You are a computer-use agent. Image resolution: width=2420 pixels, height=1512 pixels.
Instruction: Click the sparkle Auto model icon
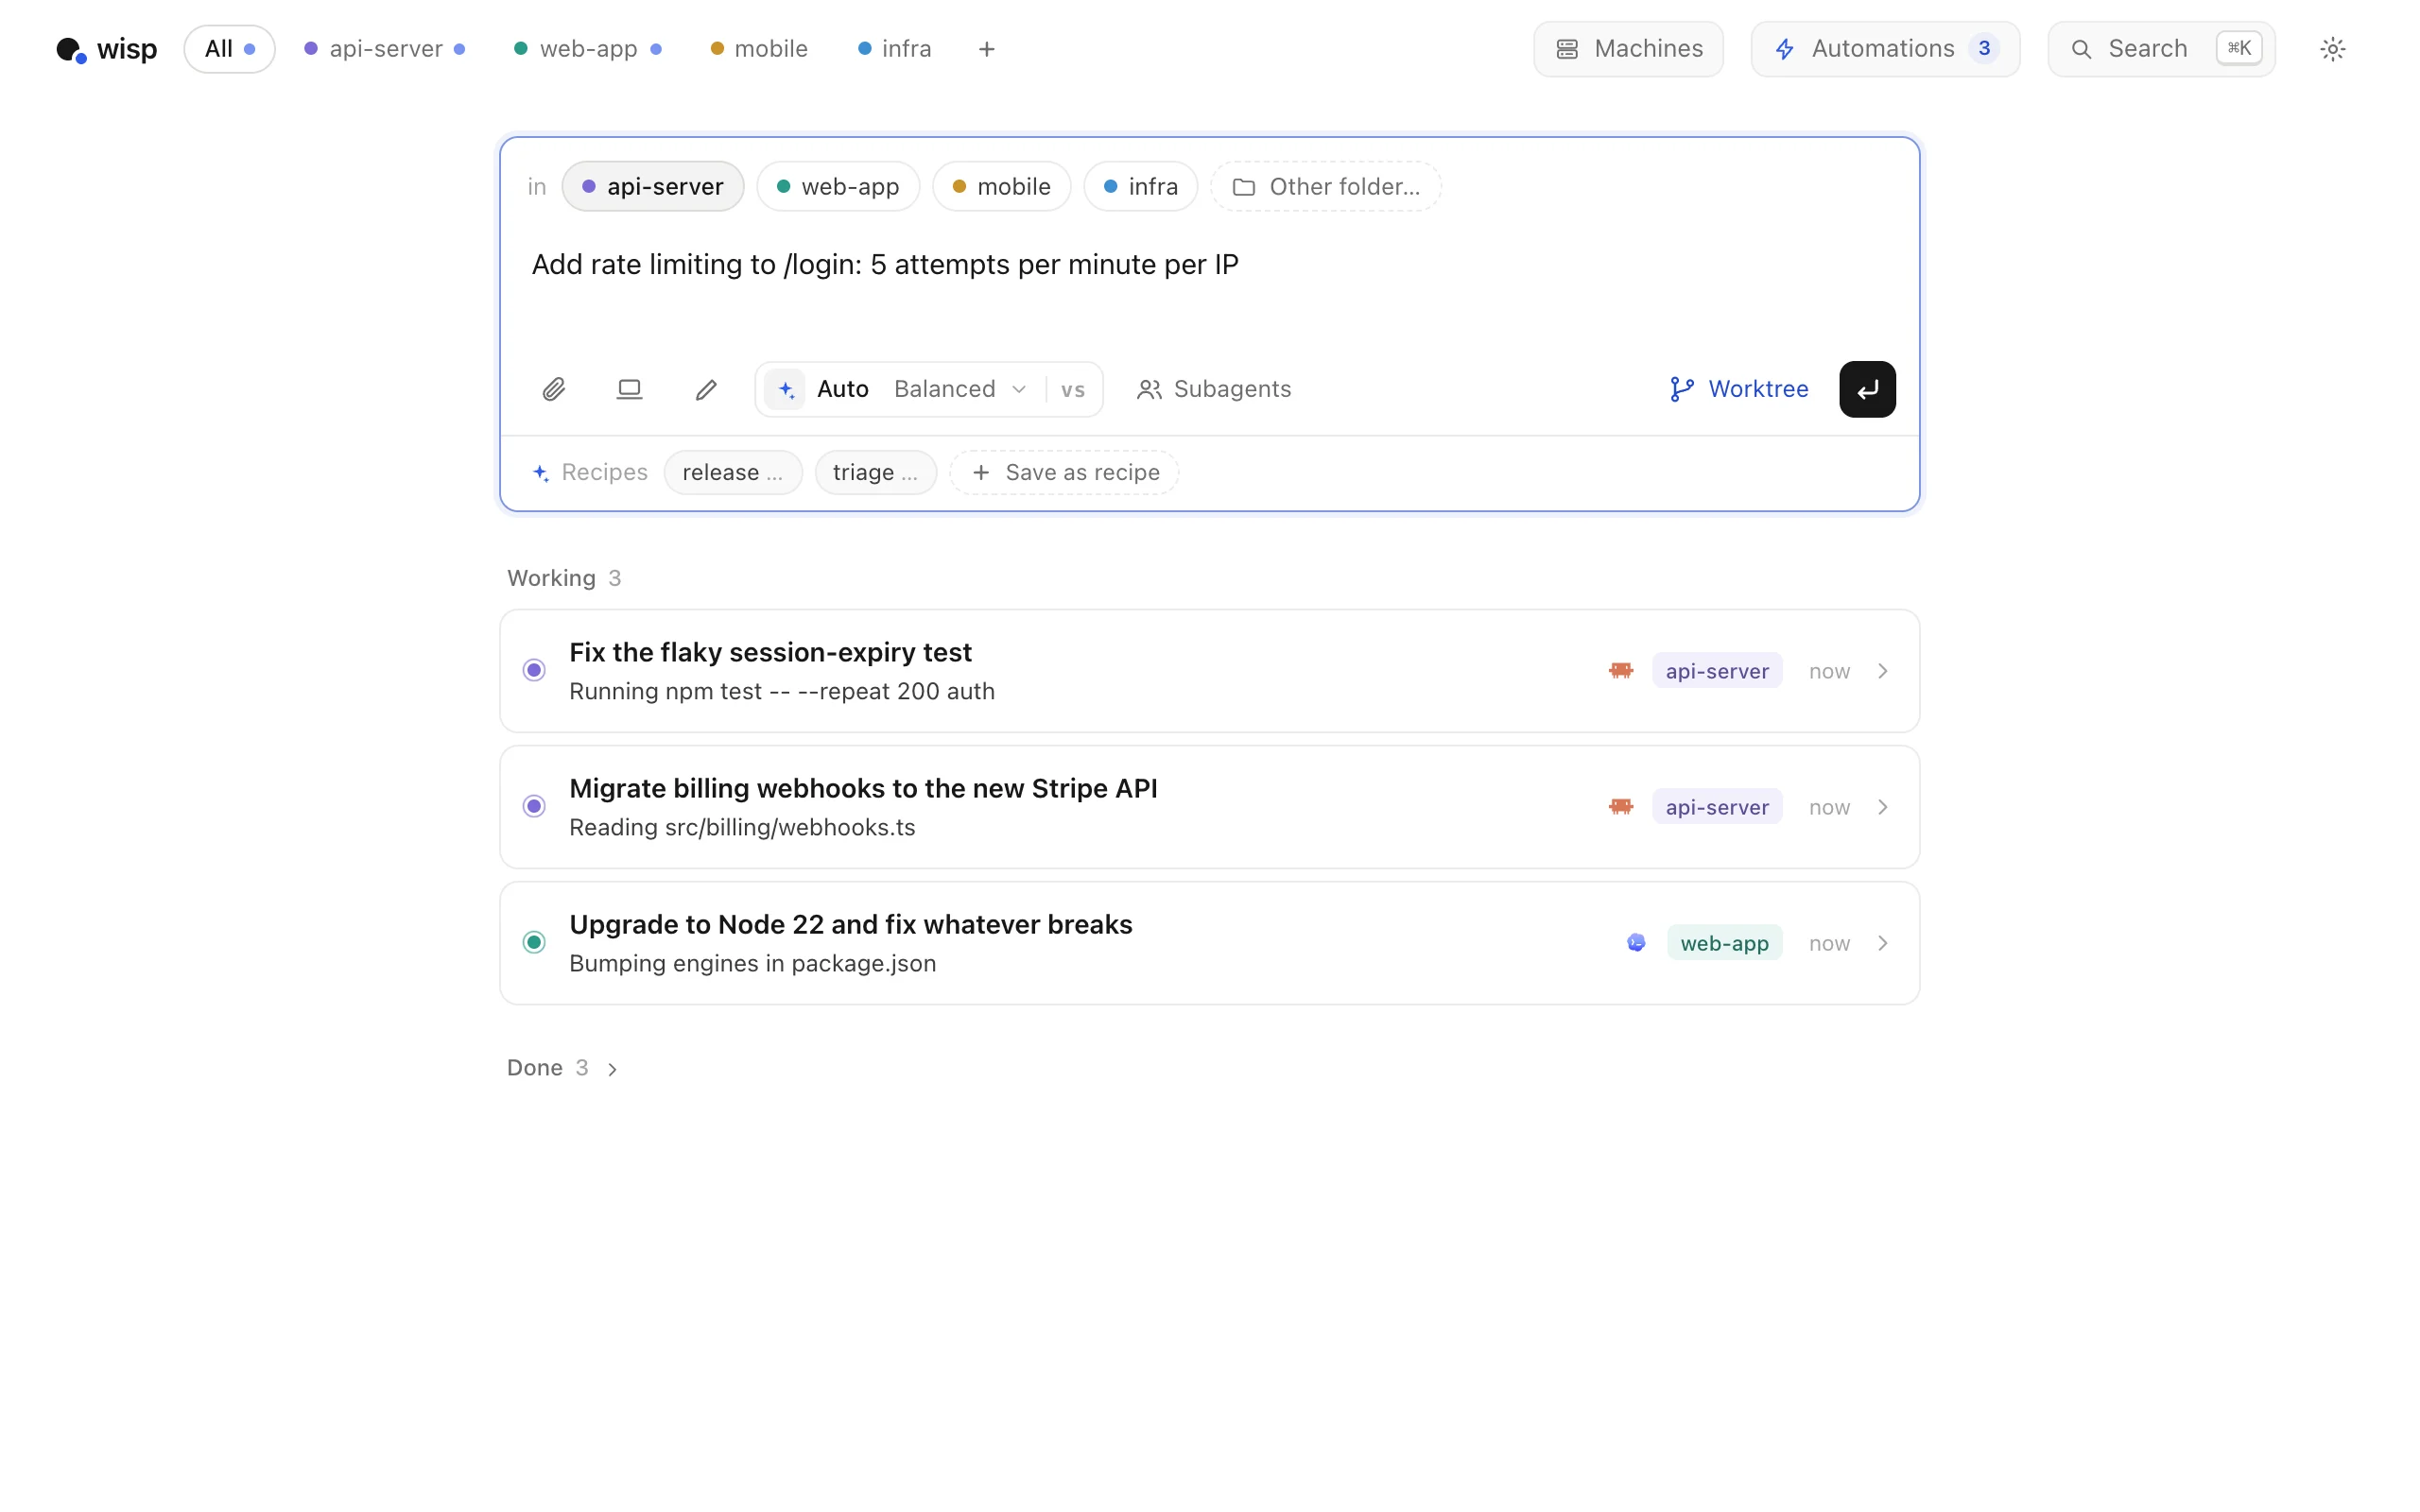(x=786, y=389)
